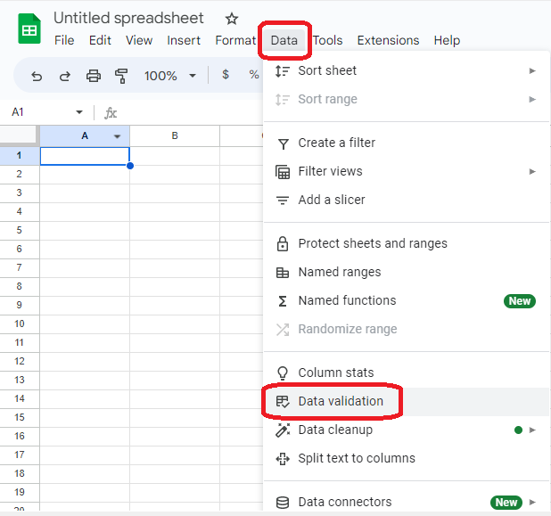The image size is (551, 516).
Task: Expand Sort sheet submenu arrow
Action: coord(532,71)
